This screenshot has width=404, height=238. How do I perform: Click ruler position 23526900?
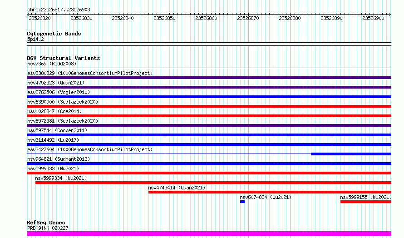(373, 18)
